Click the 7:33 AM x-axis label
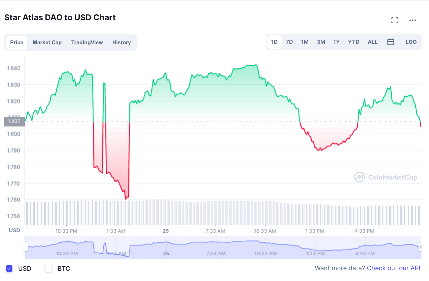This screenshot has height=281, width=429. [x=215, y=231]
